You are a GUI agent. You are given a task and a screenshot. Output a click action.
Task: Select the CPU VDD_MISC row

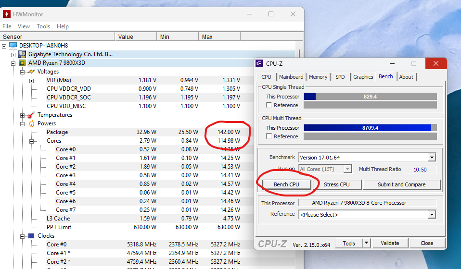point(143,106)
